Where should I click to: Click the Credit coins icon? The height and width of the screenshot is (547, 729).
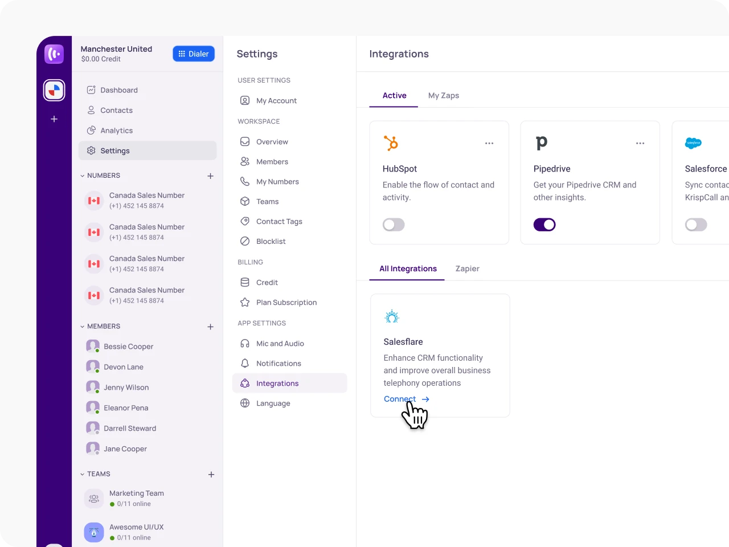[x=245, y=282]
